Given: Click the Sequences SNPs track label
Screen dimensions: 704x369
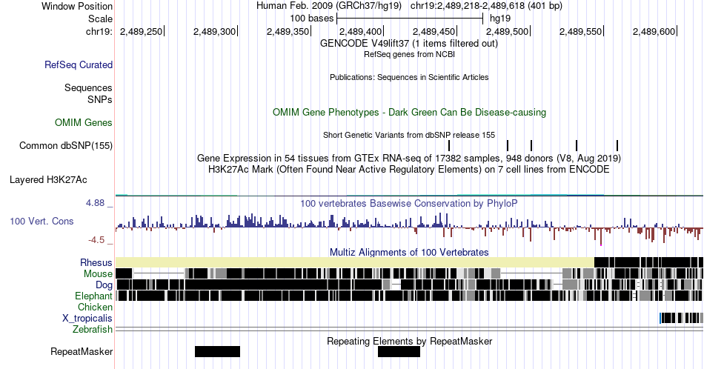Looking at the screenshot, I should 88,93.
